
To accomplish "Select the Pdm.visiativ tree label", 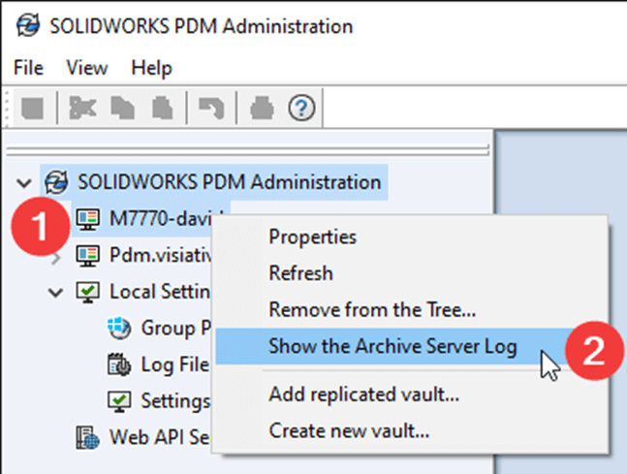I will 161,255.
